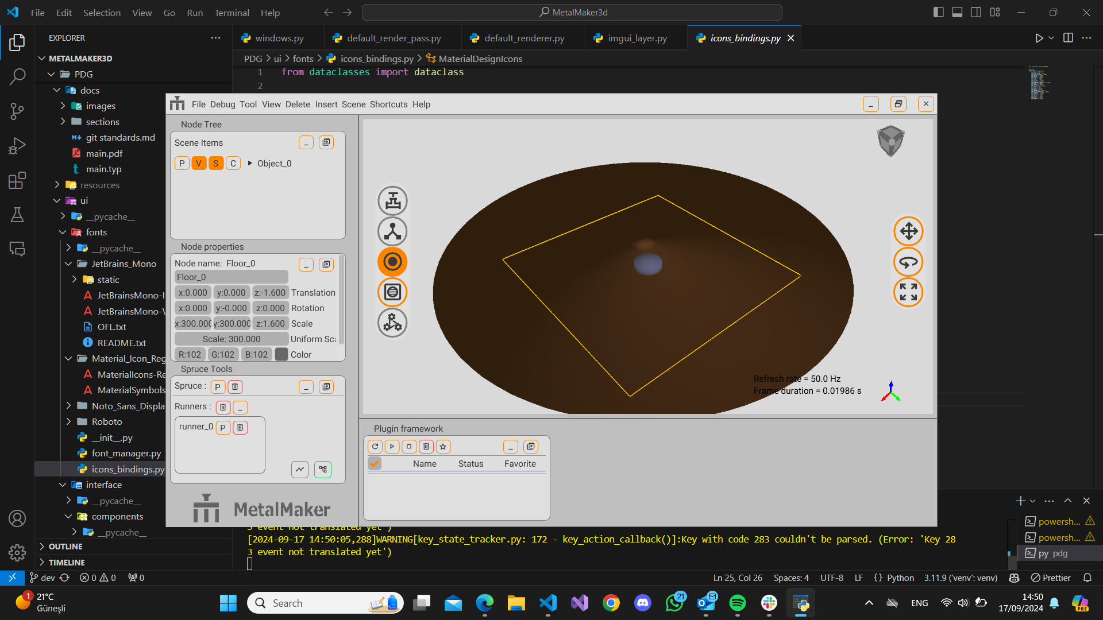This screenshot has height=620, width=1103.
Task: Toggle the highlighted concentric-circle tool in the viewport toolbar
Action: click(x=393, y=262)
